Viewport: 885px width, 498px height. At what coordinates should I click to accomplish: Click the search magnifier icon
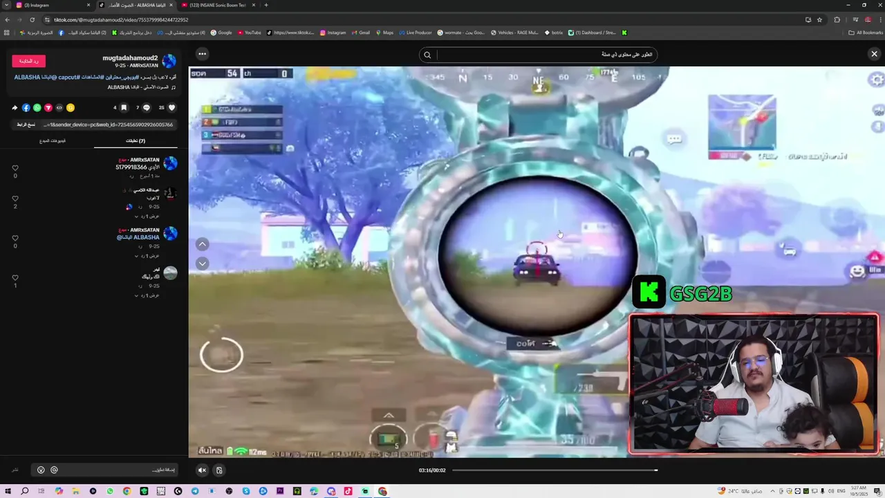pos(427,55)
